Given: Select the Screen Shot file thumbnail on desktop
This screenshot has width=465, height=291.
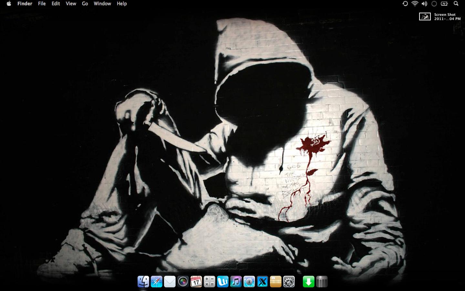Looking at the screenshot, I should click(x=425, y=16).
